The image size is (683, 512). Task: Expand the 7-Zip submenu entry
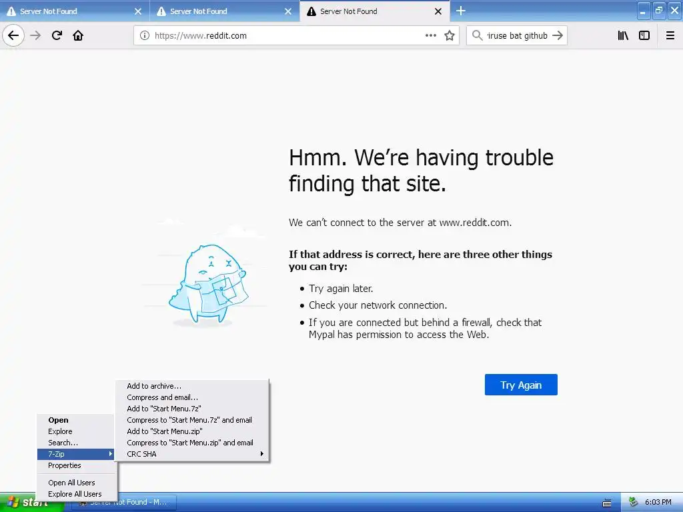pos(76,454)
